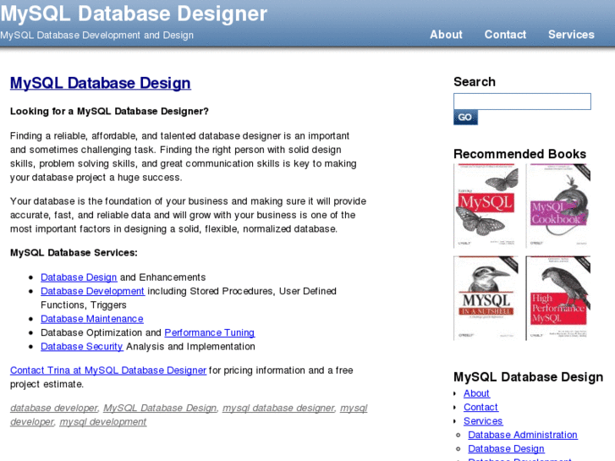Open the Learning MySQL book cover
Viewport: 615px width, 461px height.
(486, 206)
